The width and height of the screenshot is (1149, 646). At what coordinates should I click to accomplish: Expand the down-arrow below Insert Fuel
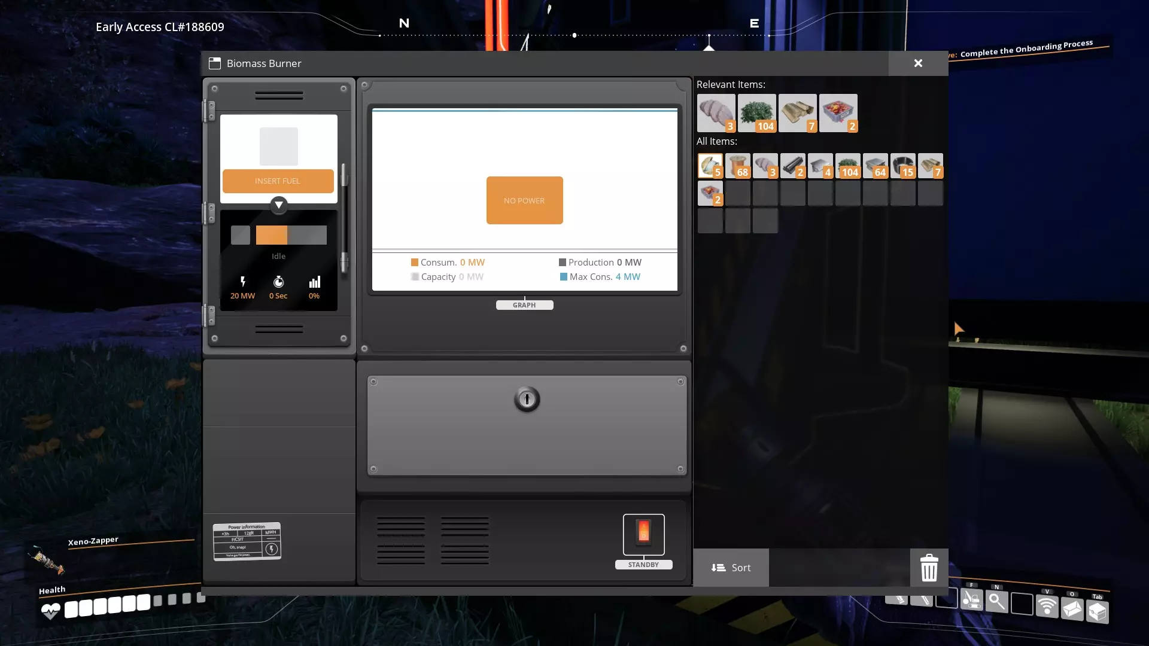click(x=278, y=205)
